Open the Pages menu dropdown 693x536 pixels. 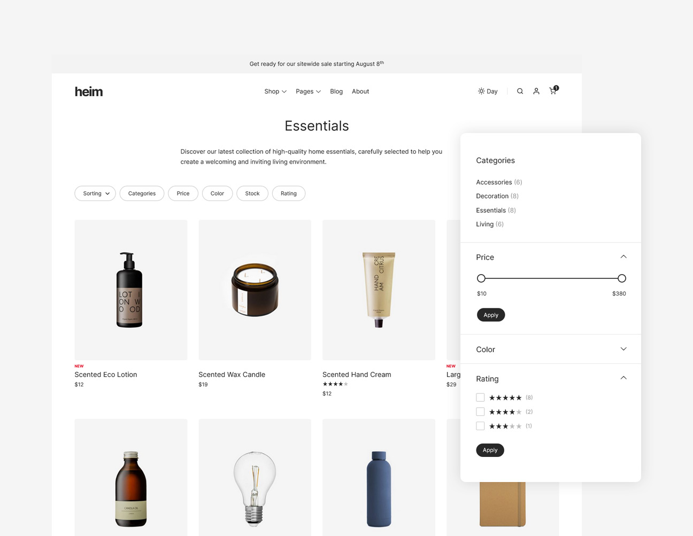coord(308,91)
